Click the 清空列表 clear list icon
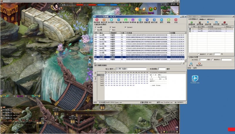Screen dimensions: 235x134 (224, 23)
